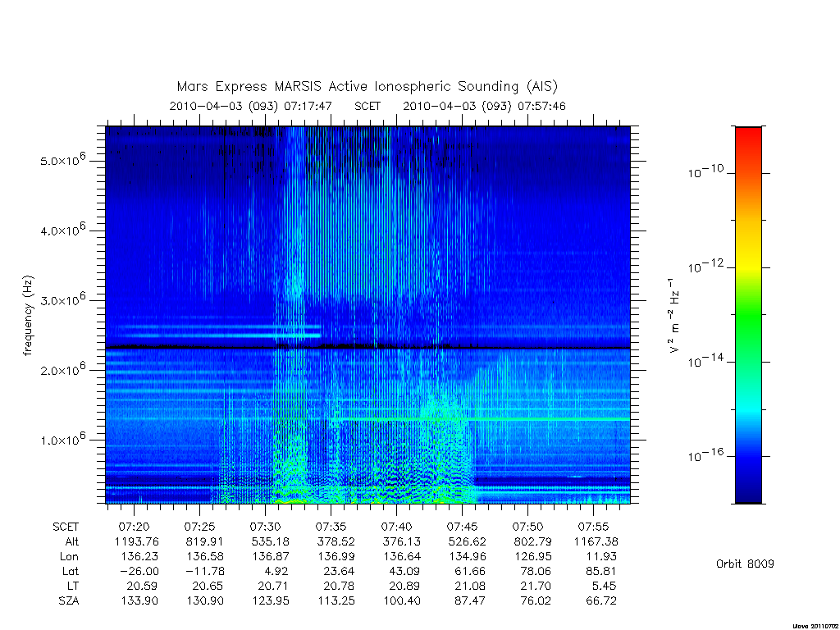Click the longitude value '136.23'
This screenshot has height=630, width=840.
pos(139,557)
